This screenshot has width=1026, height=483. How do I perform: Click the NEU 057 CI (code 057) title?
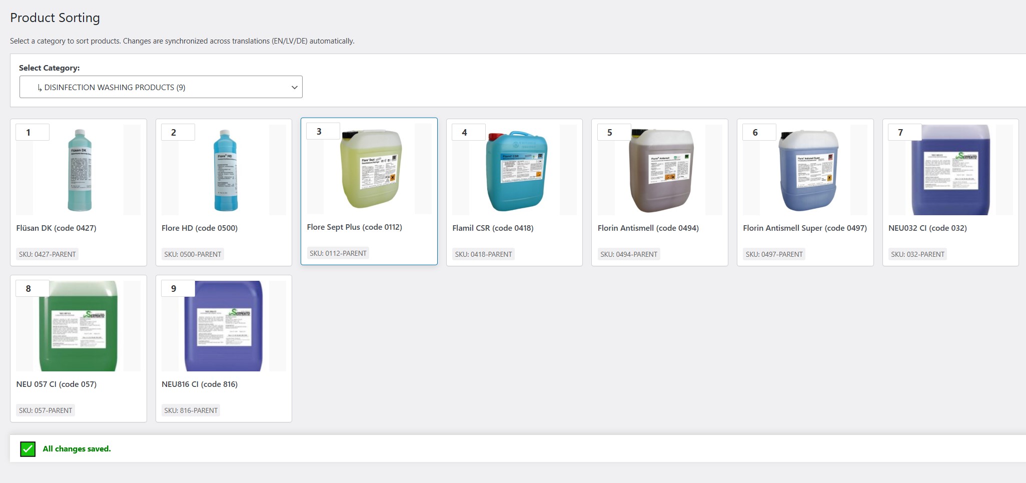(x=57, y=384)
